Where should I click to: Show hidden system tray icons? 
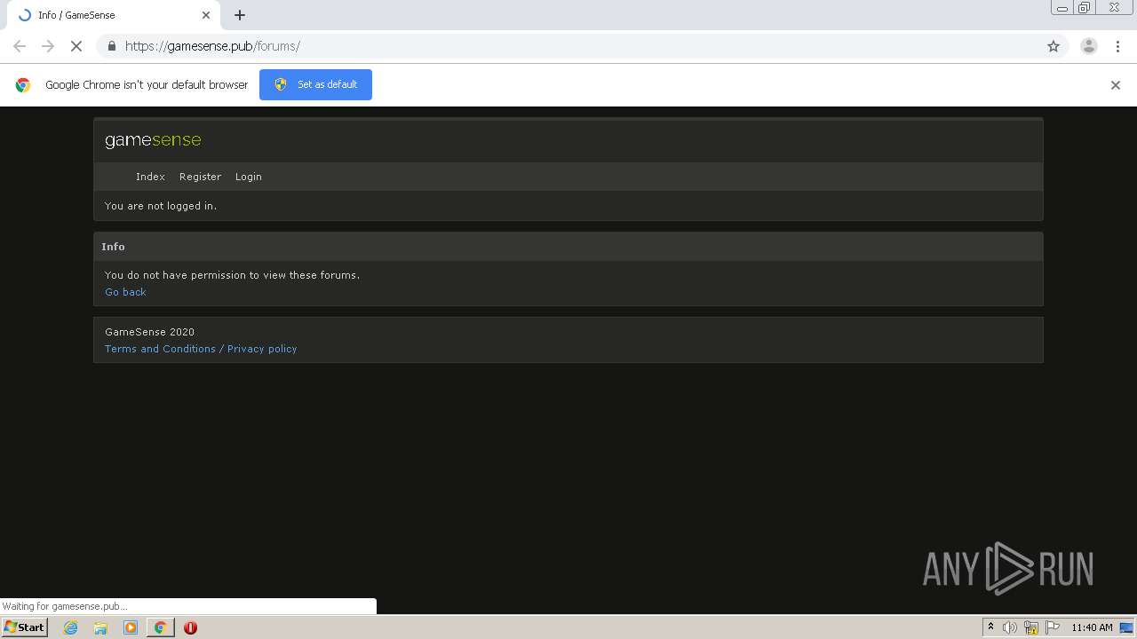coord(990,627)
